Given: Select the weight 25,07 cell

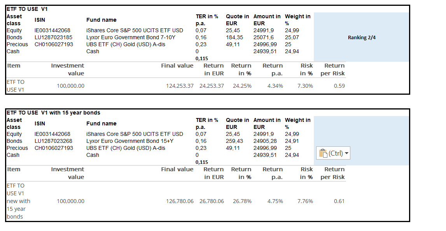Looking at the screenshot, I should coord(292,38).
